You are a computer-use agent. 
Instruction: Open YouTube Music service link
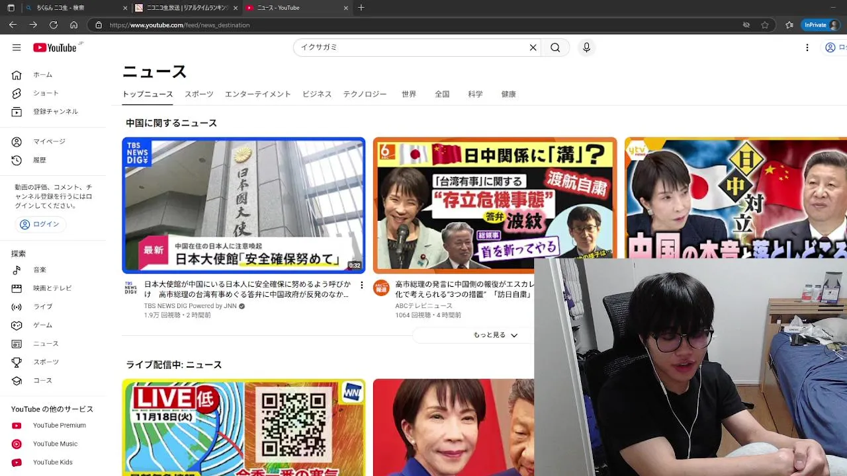coord(56,444)
